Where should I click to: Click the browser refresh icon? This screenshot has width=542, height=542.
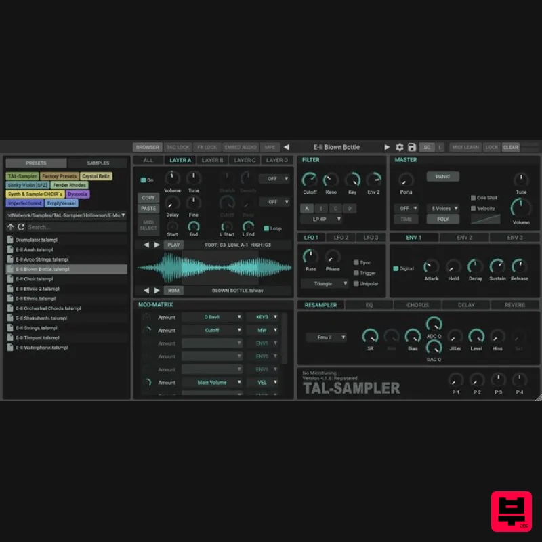(x=21, y=227)
